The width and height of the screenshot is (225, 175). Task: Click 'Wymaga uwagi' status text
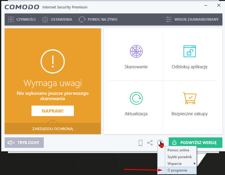tap(53, 83)
